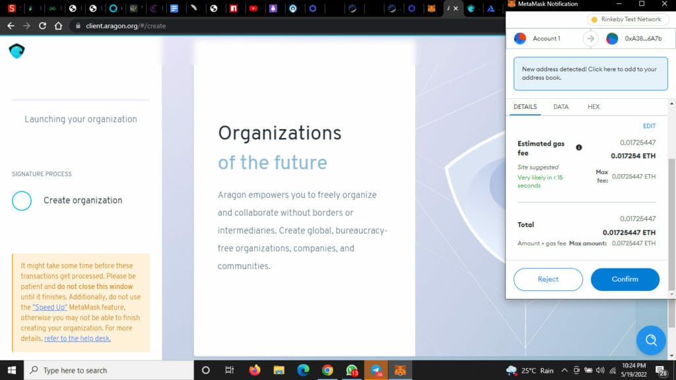Open gas fee EDIT link in MetaMask
The height and width of the screenshot is (380, 676).
[x=649, y=126]
